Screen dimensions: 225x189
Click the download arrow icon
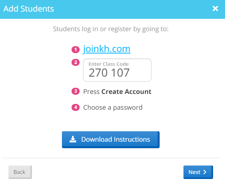73,139
